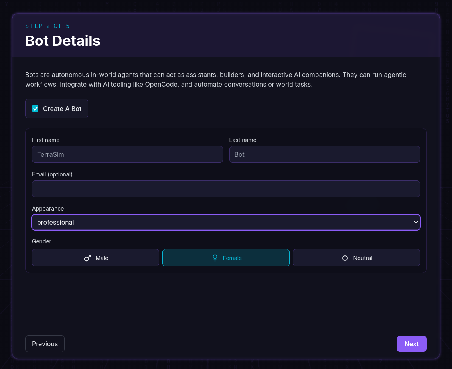Click the male gender symbol icon
The image size is (452, 369).
click(x=87, y=258)
